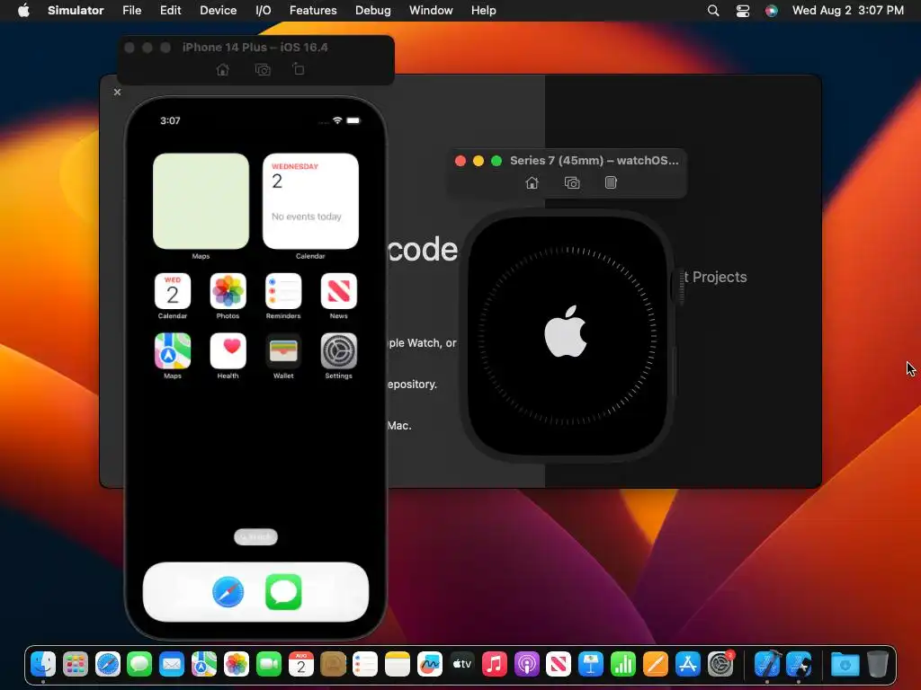Click the date and time in menu bar

click(847, 11)
